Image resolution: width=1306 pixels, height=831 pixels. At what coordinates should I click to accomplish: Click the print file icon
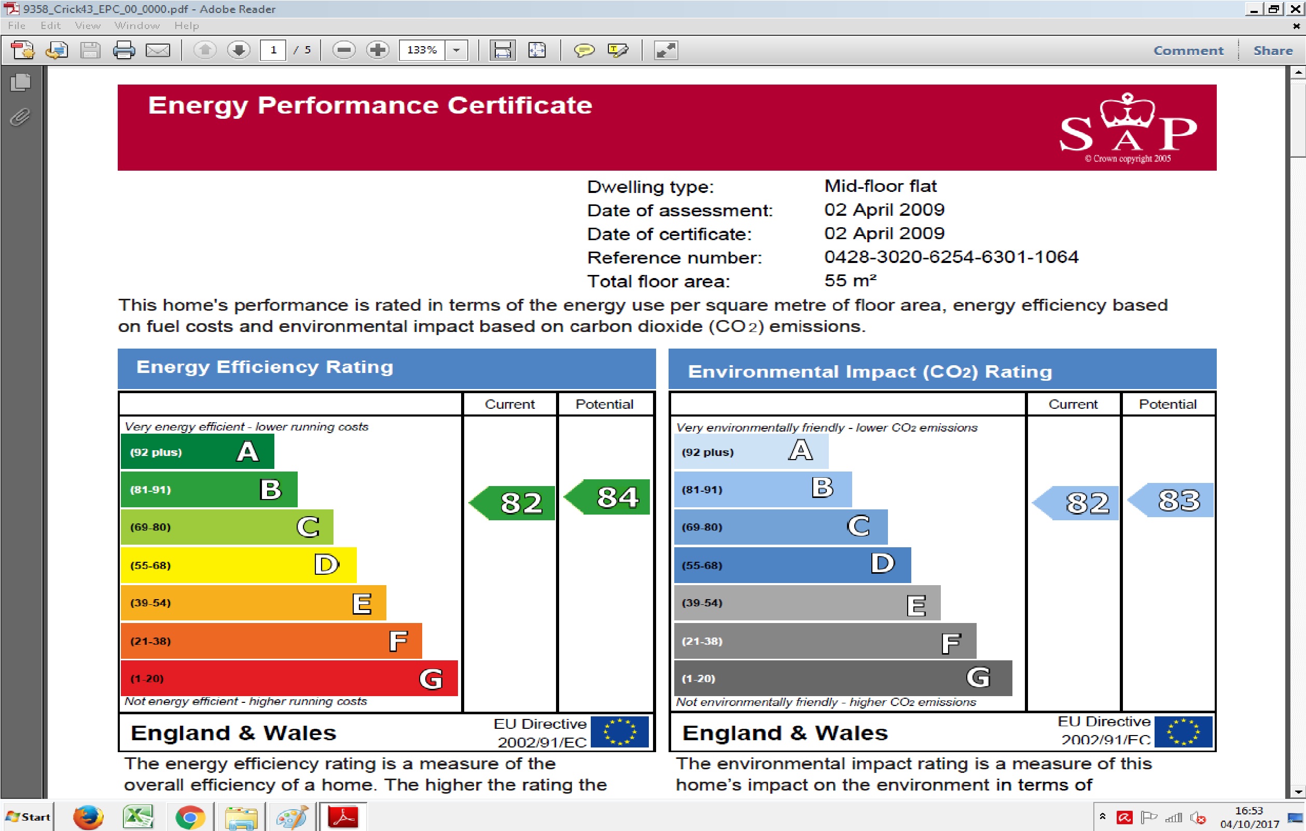pyautogui.click(x=123, y=50)
